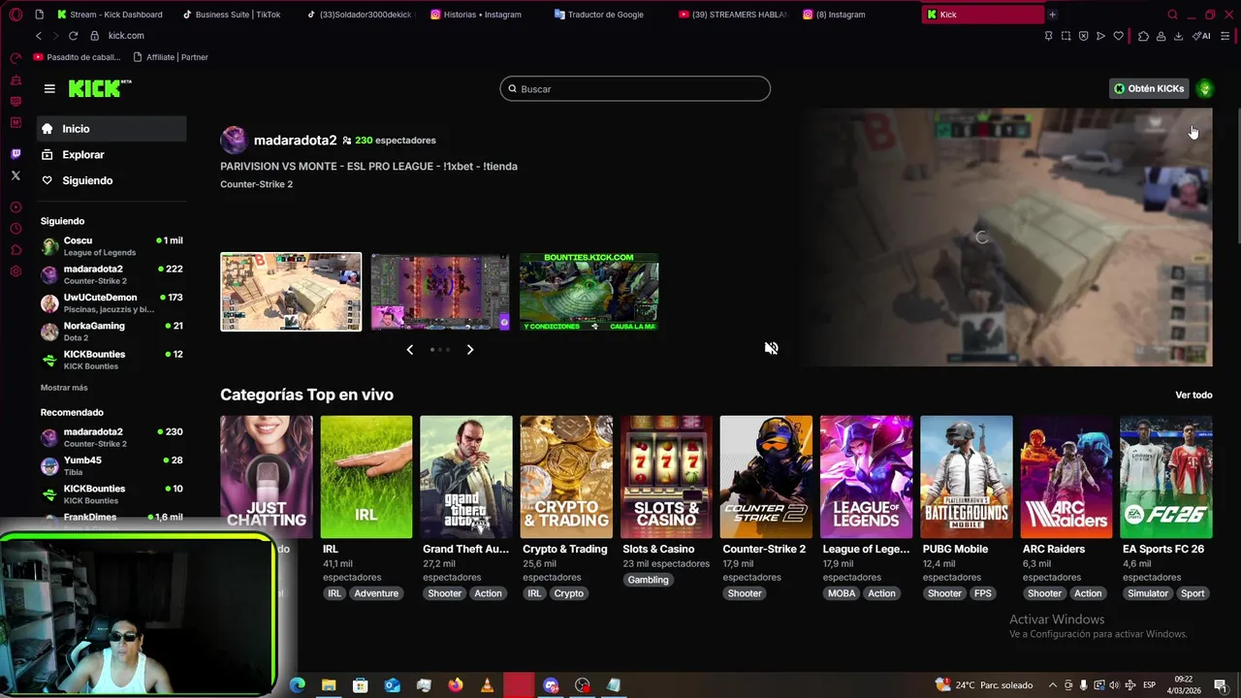Open the Counter-Strike 2 category card
Viewport: 1241px width, 698px height.
(766, 477)
